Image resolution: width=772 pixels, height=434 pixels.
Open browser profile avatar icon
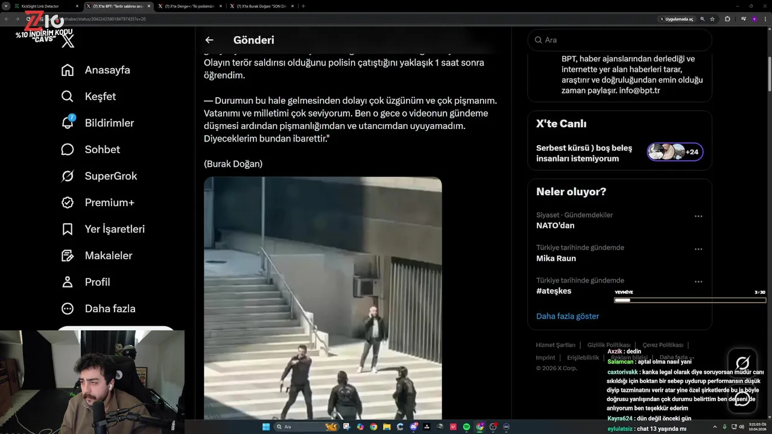coord(755,19)
